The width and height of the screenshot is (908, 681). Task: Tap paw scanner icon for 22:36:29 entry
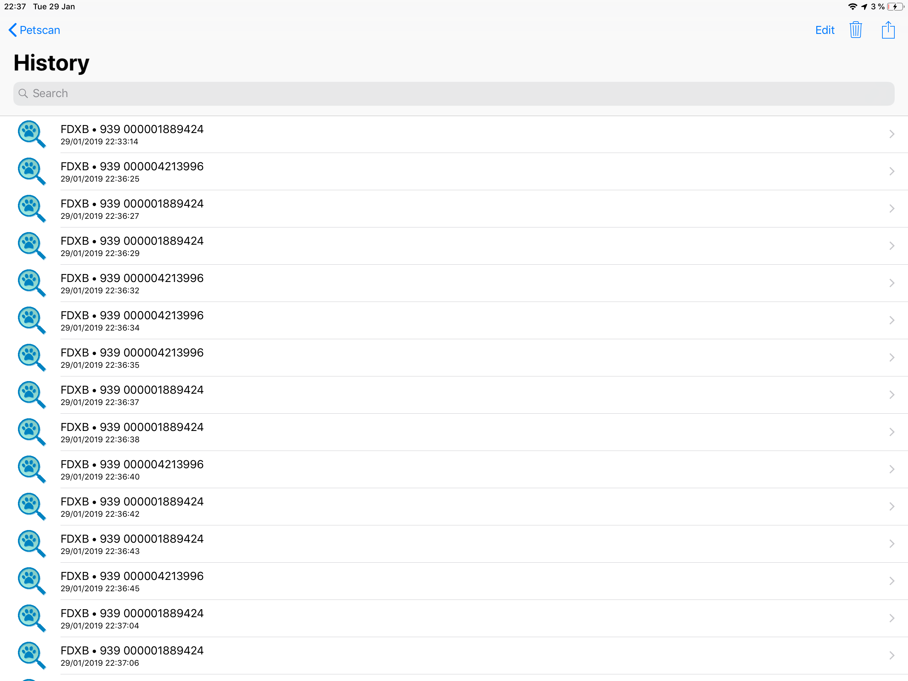31,246
